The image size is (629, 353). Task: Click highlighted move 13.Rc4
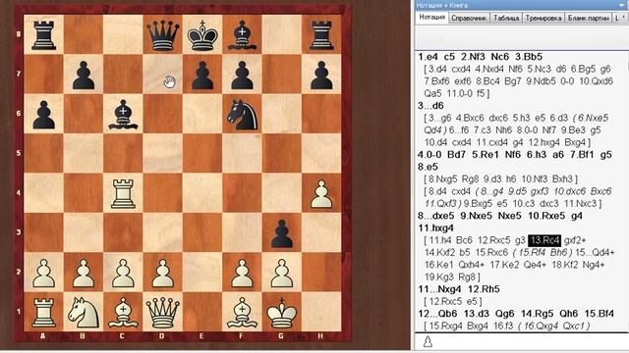tap(543, 240)
